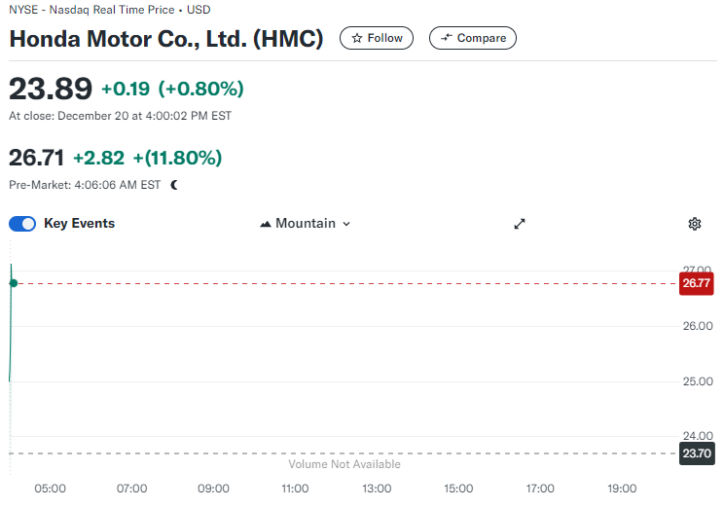Click the 23.70 previous close label
The width and height of the screenshot is (724, 507).
697,453
